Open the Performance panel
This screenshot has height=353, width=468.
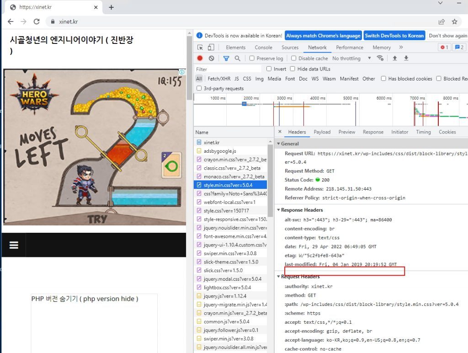[350, 48]
